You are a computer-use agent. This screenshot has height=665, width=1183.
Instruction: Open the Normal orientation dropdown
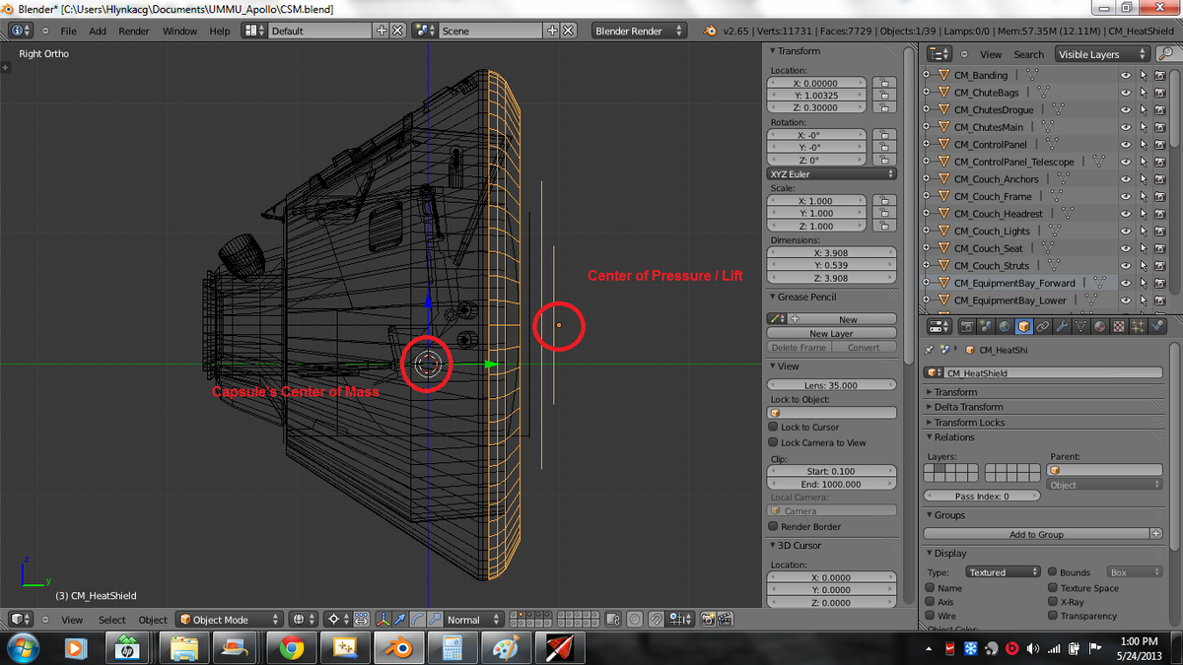[x=474, y=620]
